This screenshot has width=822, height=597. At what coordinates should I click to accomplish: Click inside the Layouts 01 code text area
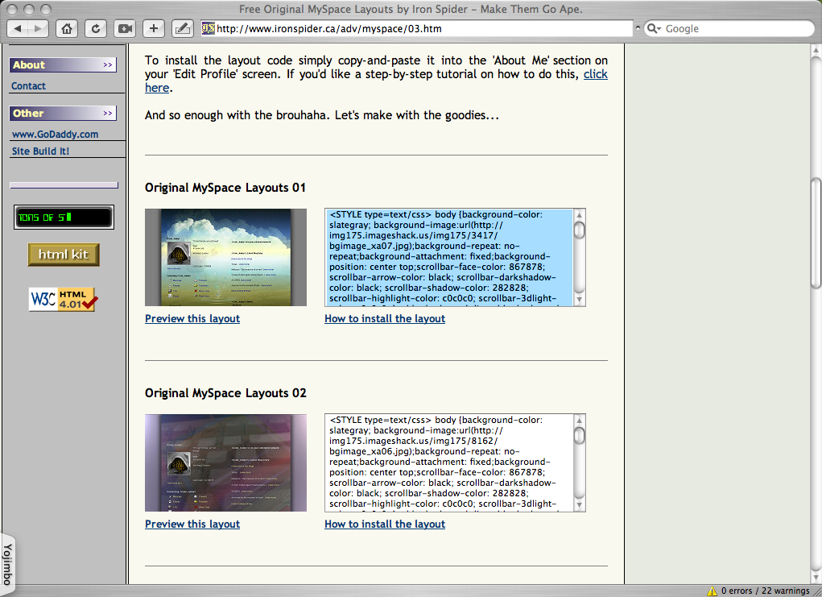point(448,257)
